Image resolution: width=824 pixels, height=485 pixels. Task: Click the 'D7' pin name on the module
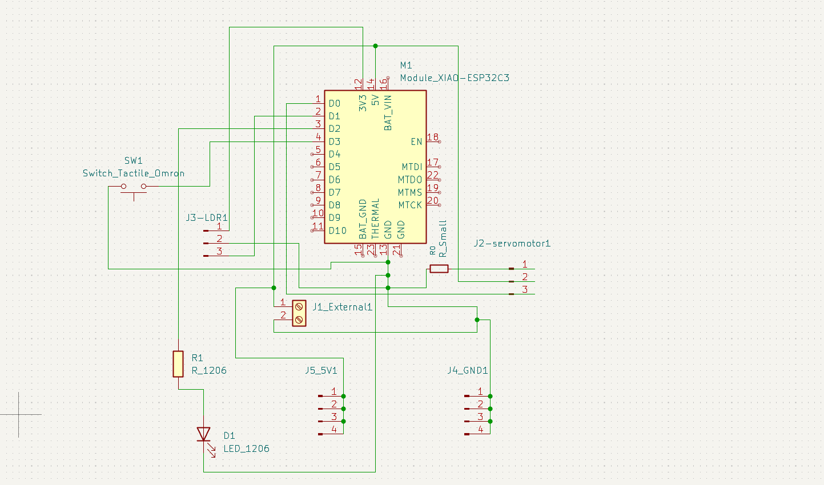click(335, 192)
